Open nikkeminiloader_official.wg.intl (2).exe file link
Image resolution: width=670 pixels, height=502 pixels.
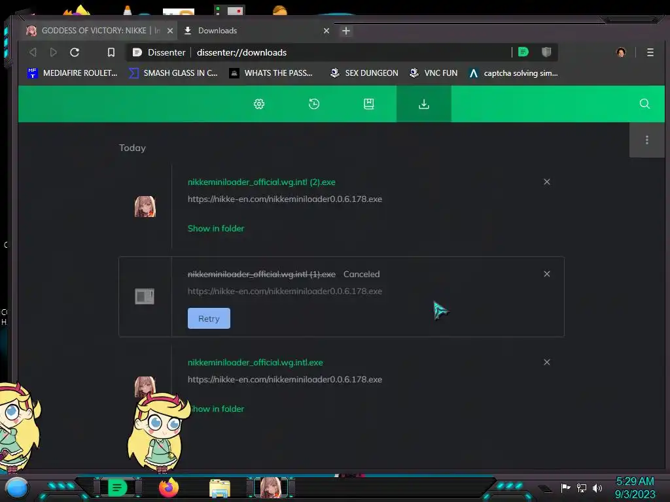(x=262, y=182)
